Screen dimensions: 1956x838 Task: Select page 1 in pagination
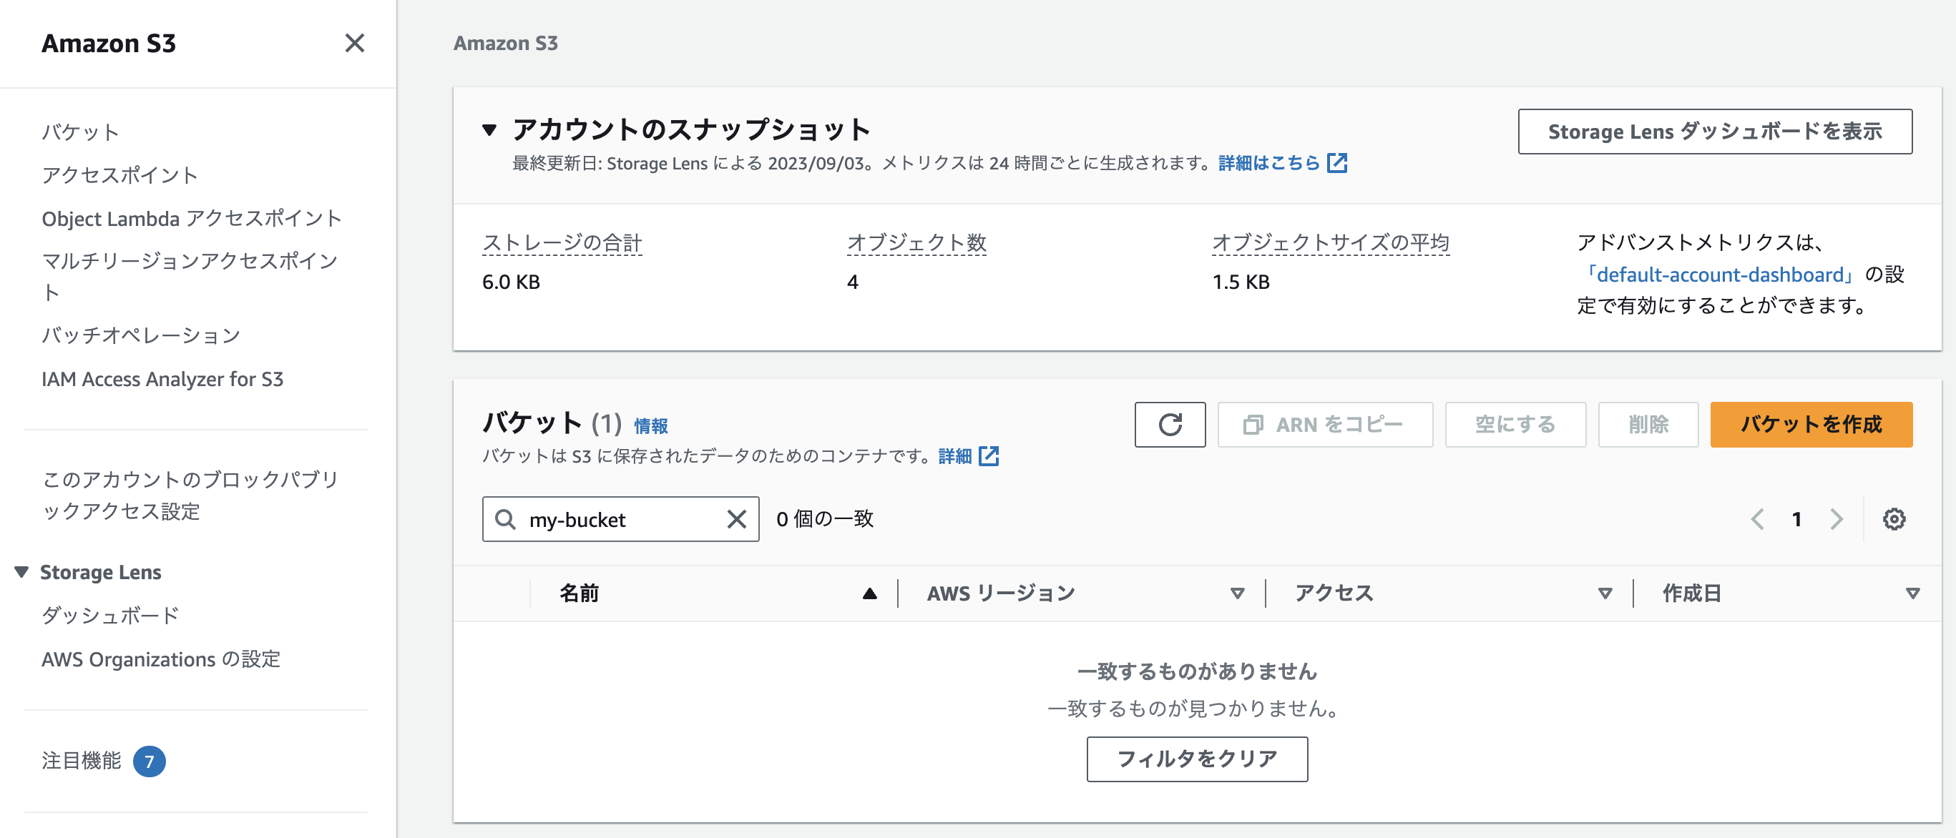pos(1796,519)
